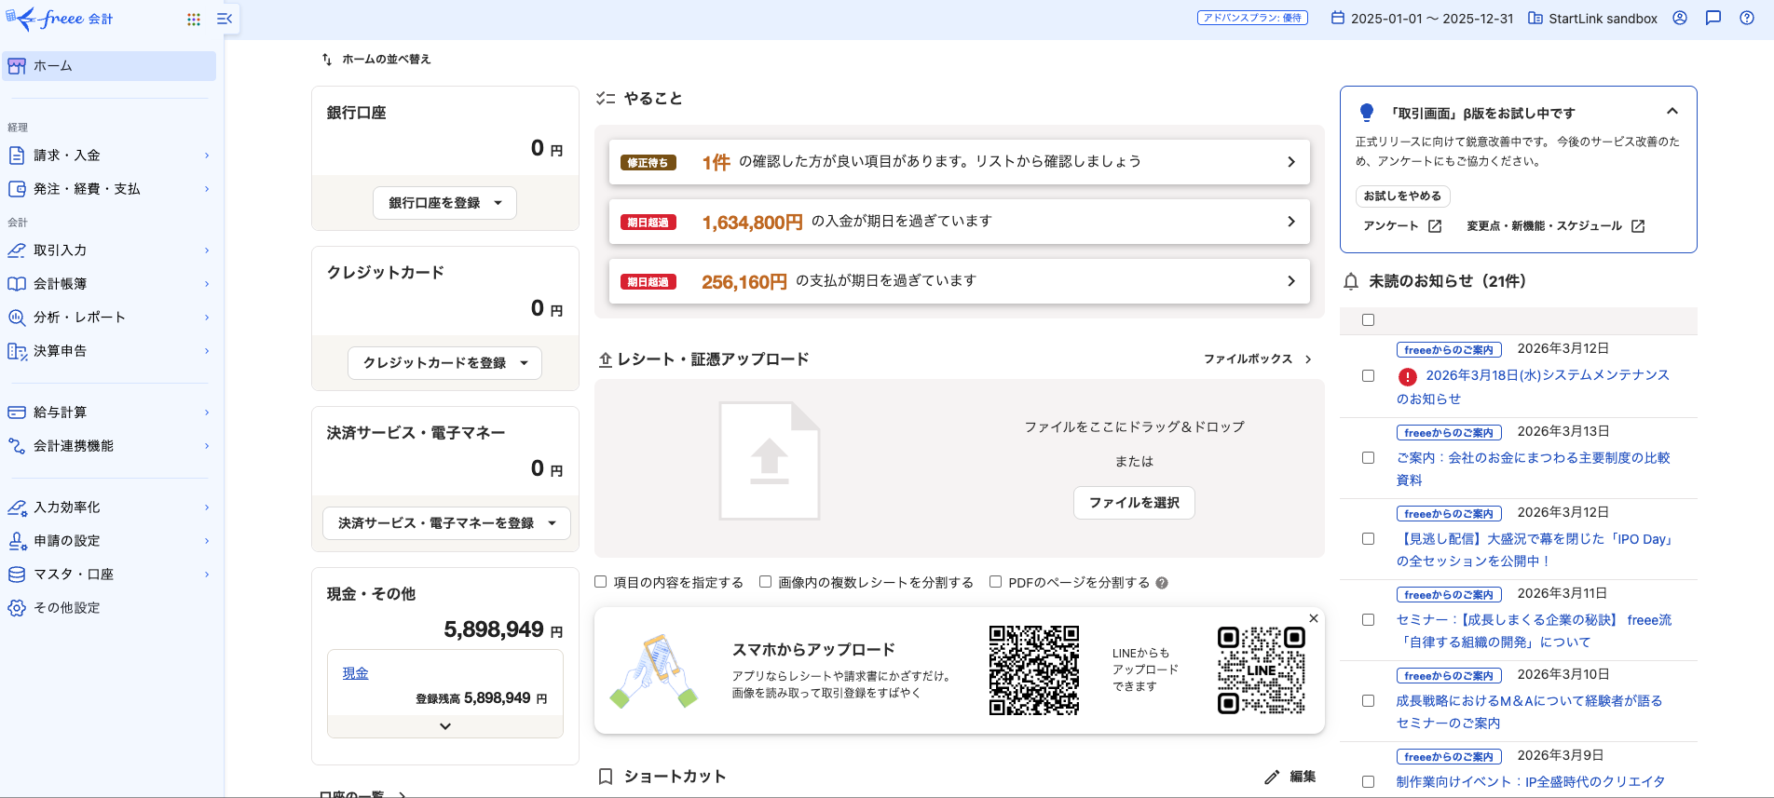Close the スマホからアップロード banner
Viewport: 1774px width, 798px height.
[1314, 618]
